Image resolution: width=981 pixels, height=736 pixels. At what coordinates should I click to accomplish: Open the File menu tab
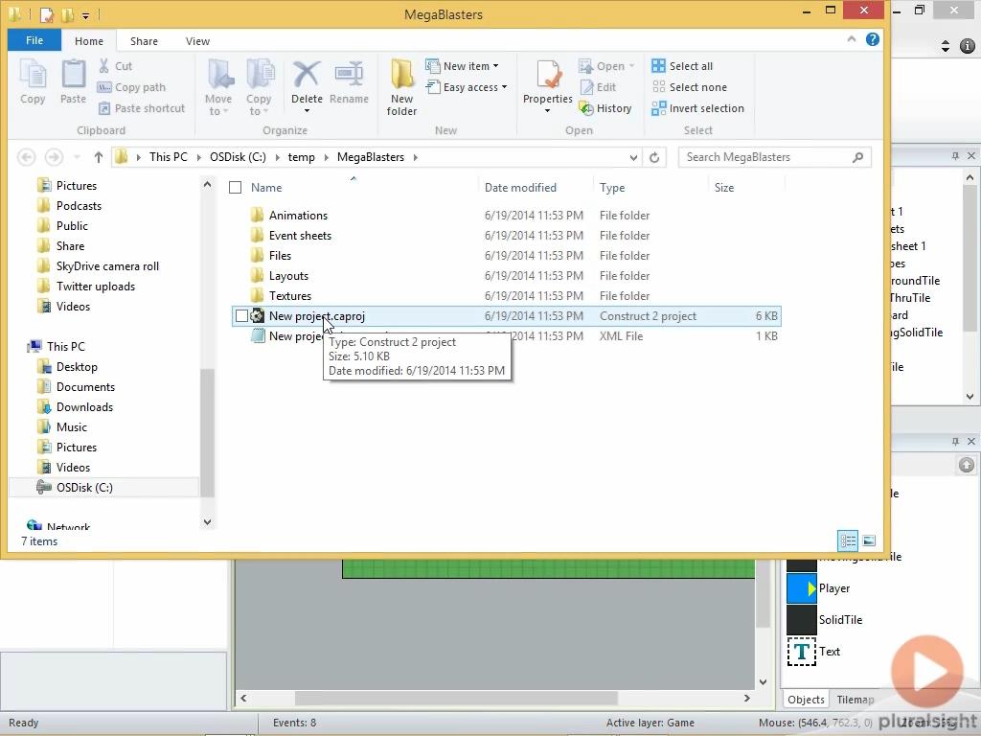click(34, 40)
